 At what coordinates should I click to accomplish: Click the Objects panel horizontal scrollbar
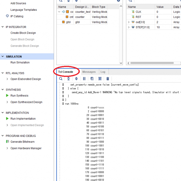(153, 63)
